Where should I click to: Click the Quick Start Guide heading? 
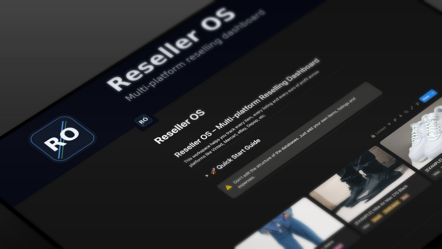click(x=238, y=154)
